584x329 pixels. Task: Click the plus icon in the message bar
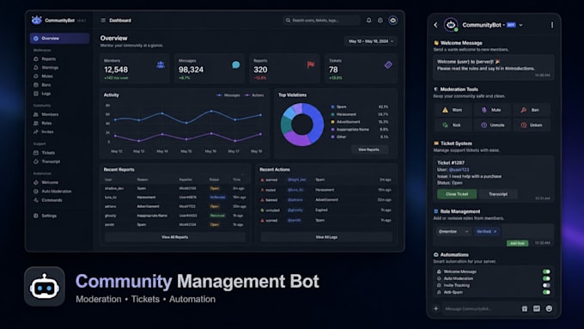pos(435,308)
